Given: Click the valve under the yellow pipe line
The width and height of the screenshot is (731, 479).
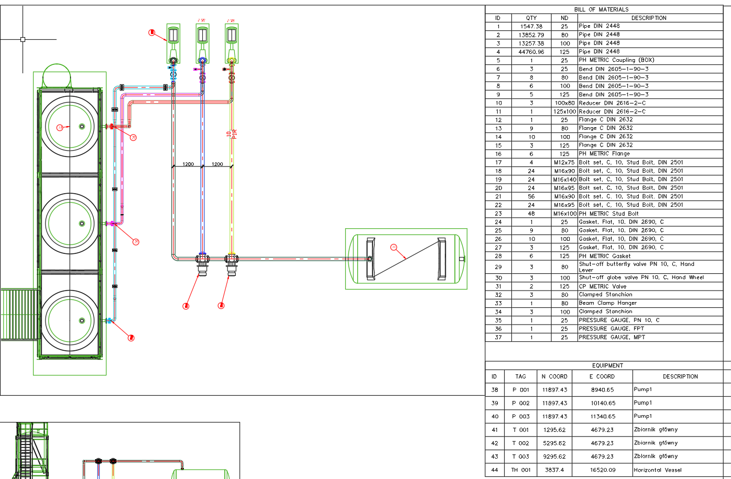Looking at the screenshot, I should click(x=231, y=263).
